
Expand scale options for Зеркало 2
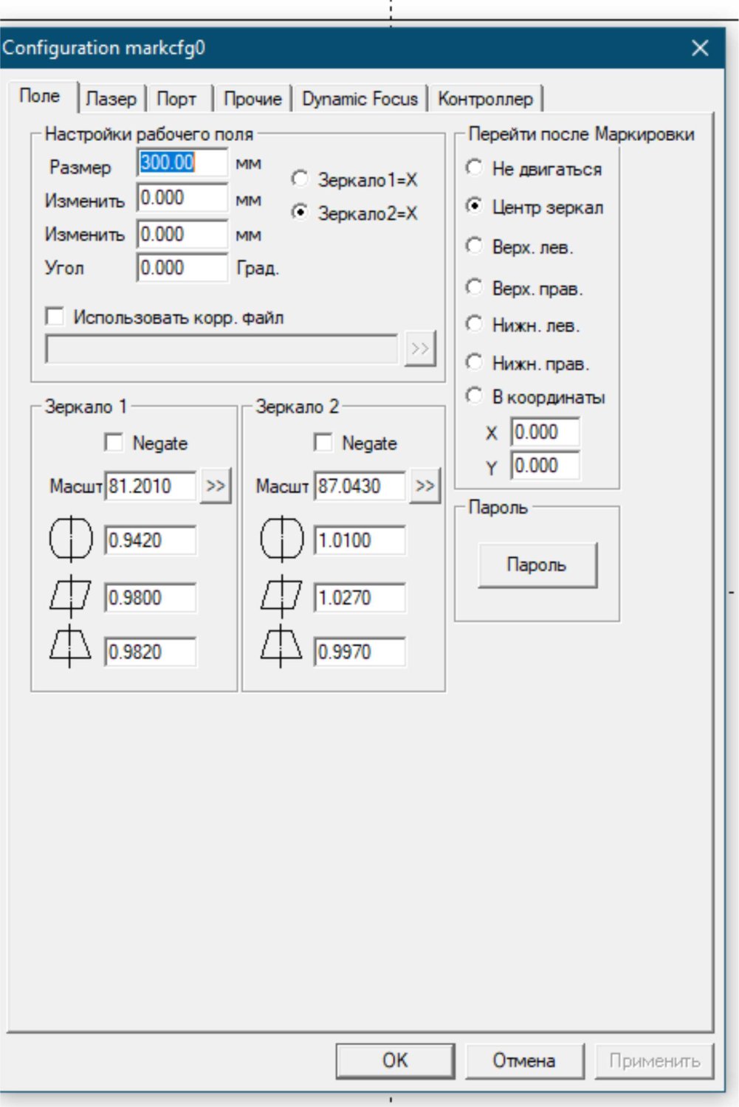pos(425,486)
